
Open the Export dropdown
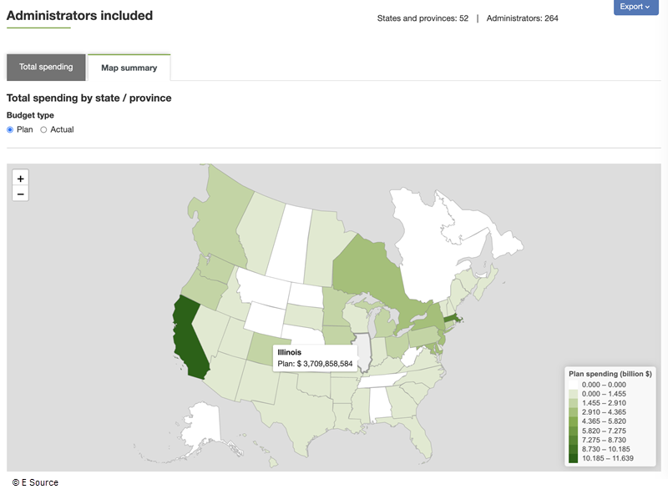635,7
